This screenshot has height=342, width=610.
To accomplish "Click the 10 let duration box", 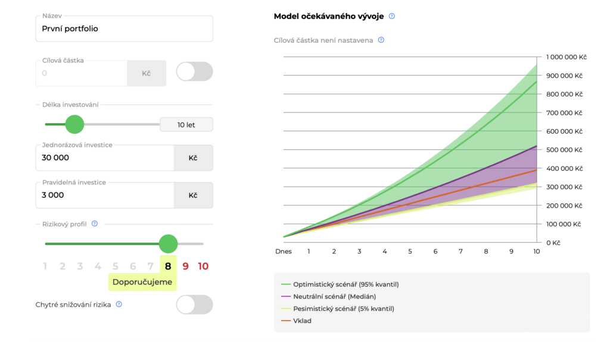I will 186,125.
